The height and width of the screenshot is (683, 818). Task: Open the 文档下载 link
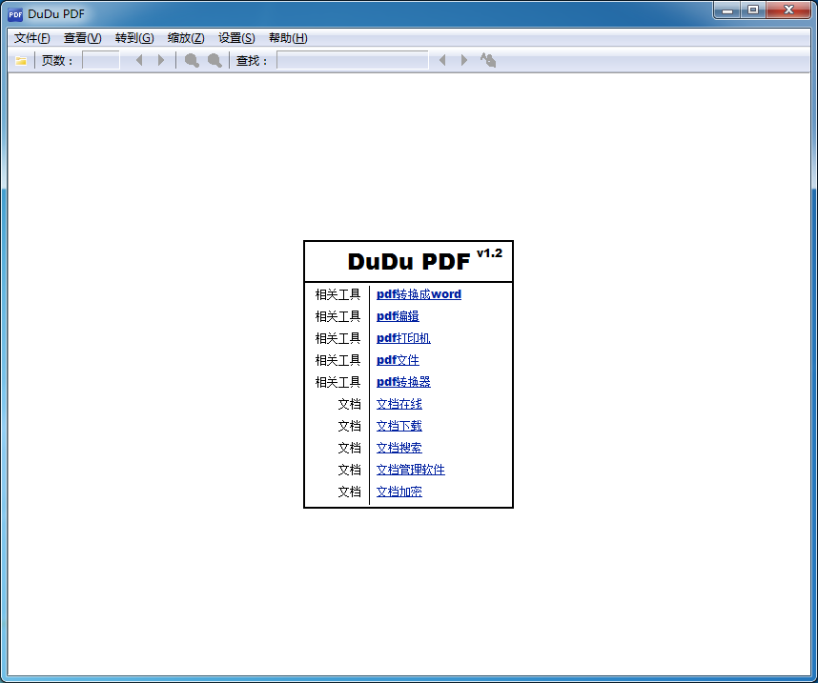tap(399, 426)
